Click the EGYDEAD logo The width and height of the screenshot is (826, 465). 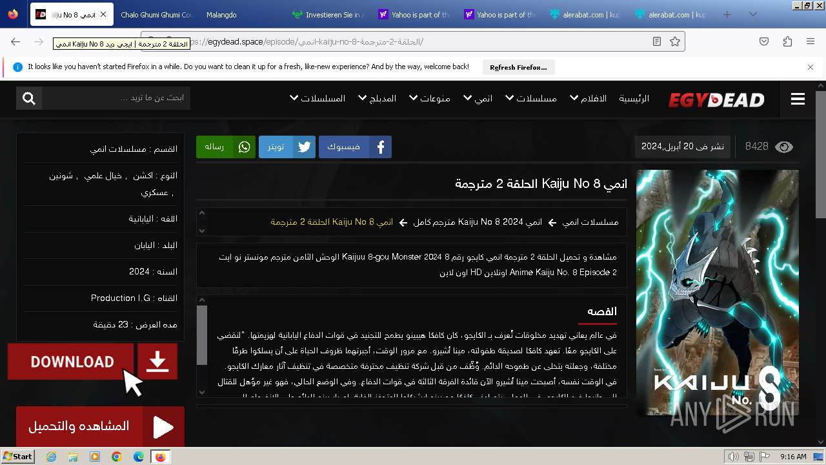[716, 99]
